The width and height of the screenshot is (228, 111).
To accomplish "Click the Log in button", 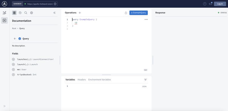I will point(220,4).
